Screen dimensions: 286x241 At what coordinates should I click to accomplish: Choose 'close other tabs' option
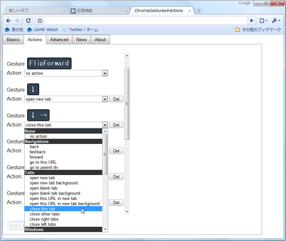[63, 214]
